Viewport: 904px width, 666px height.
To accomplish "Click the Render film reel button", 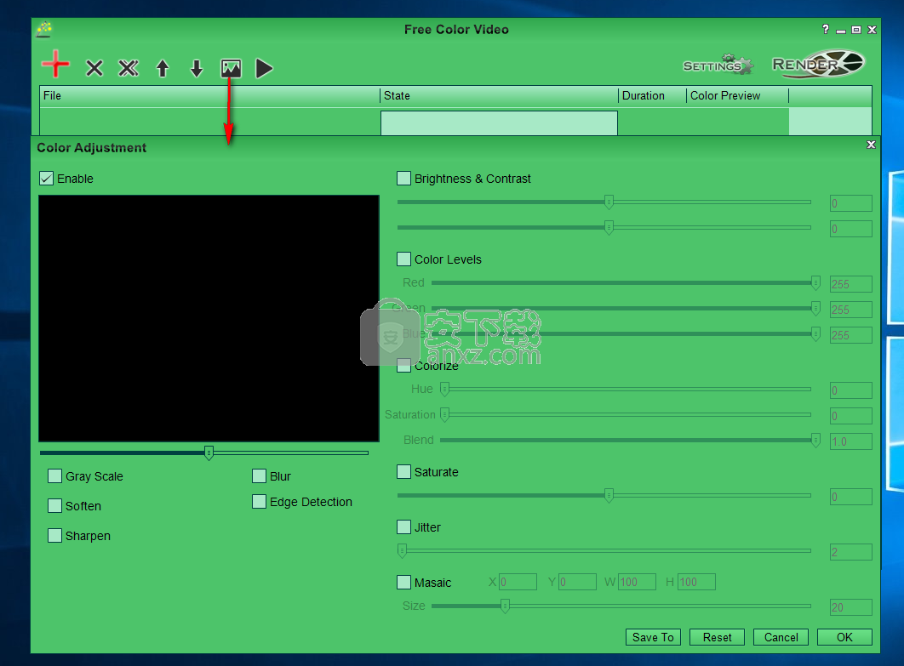I will [x=817, y=64].
